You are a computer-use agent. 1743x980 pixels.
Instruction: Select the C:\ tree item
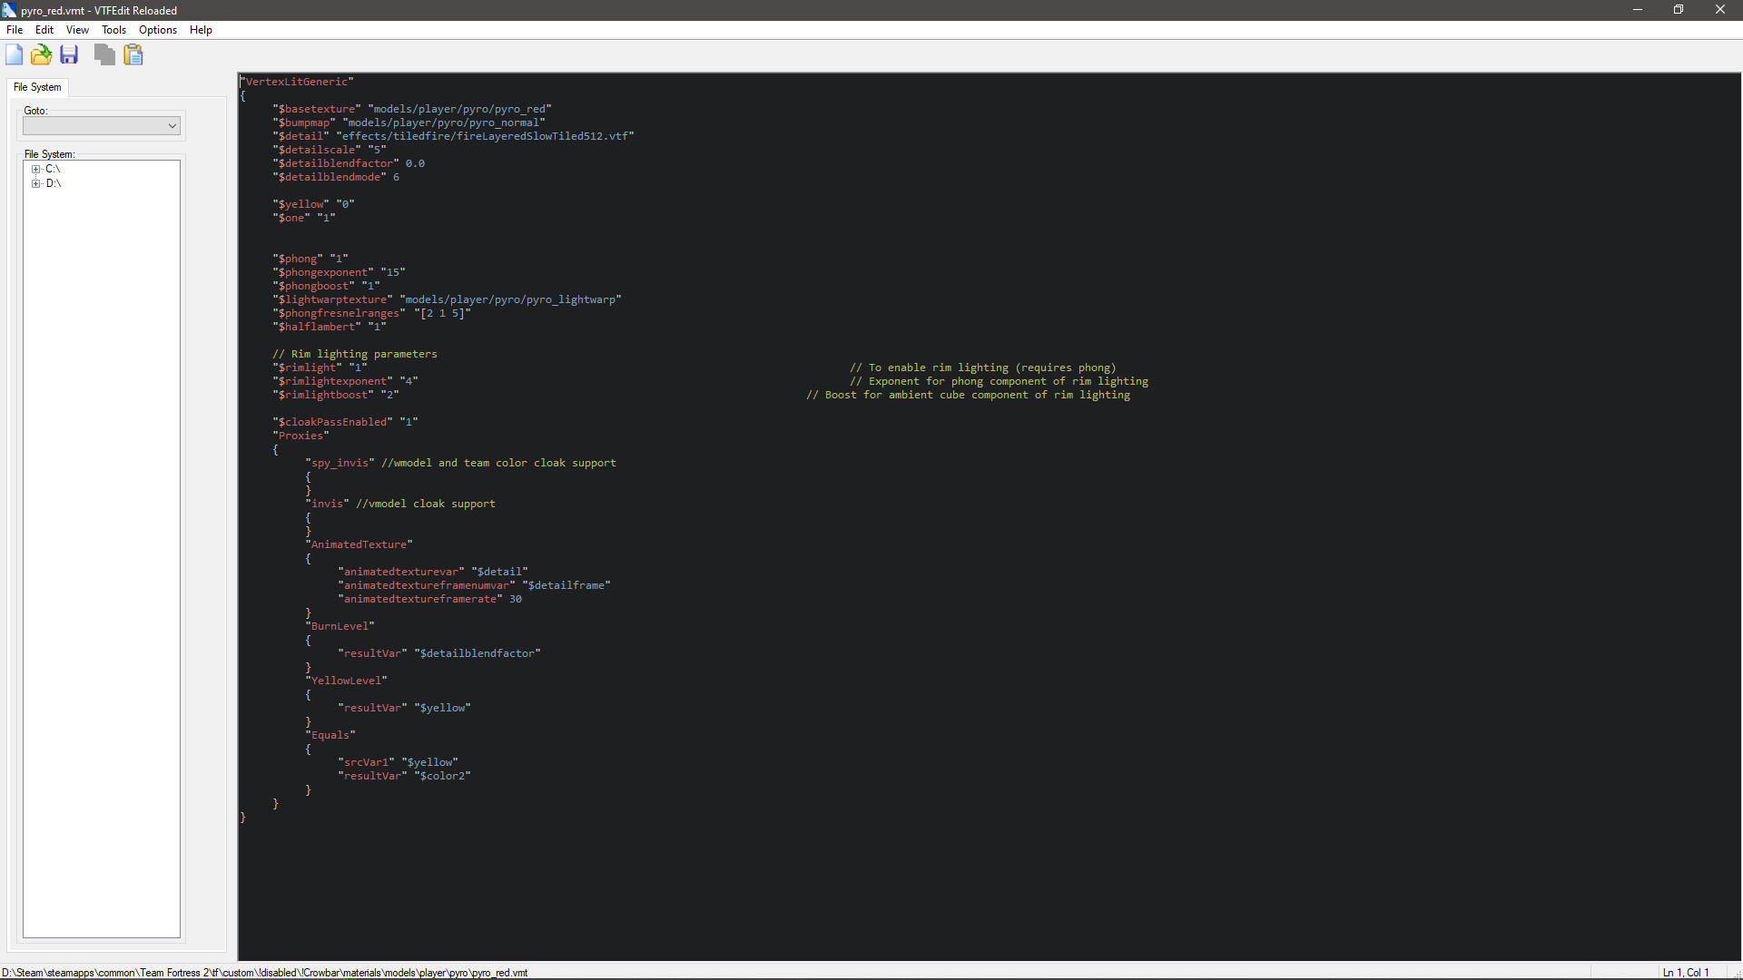54,169
